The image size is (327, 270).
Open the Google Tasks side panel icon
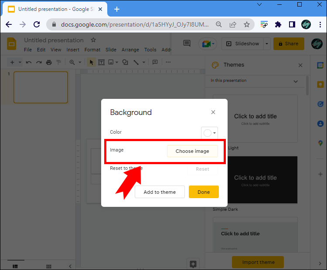(320, 104)
